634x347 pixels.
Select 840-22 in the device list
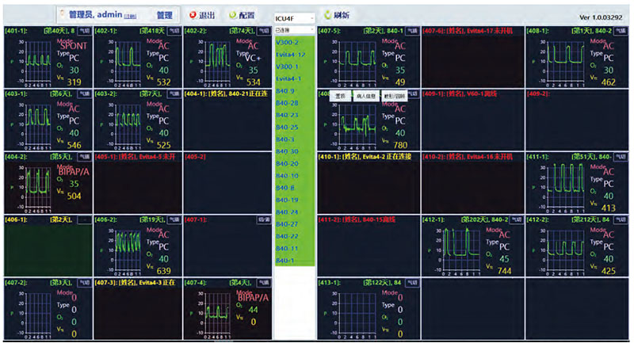(287, 236)
